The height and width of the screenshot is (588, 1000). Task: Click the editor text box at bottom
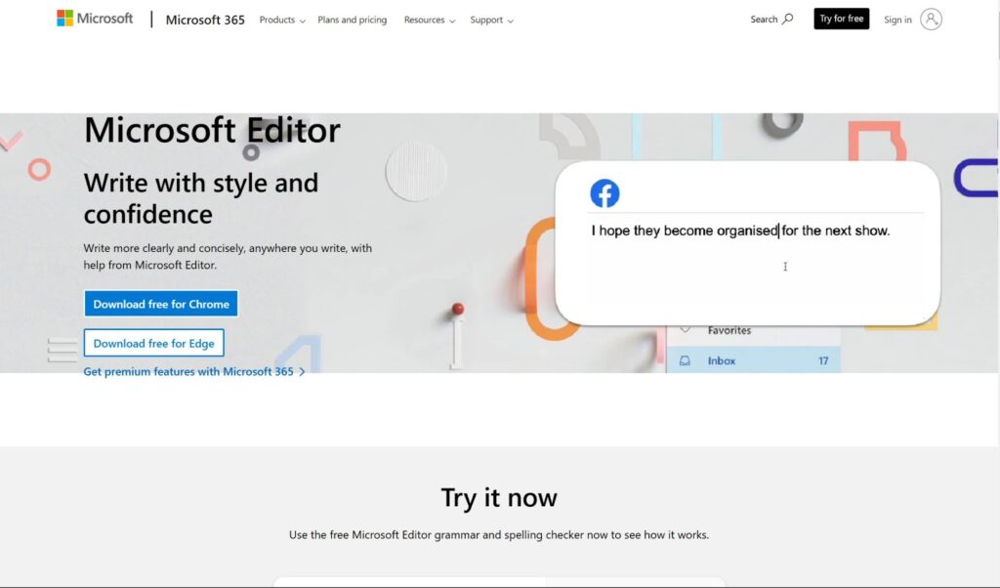click(499, 581)
